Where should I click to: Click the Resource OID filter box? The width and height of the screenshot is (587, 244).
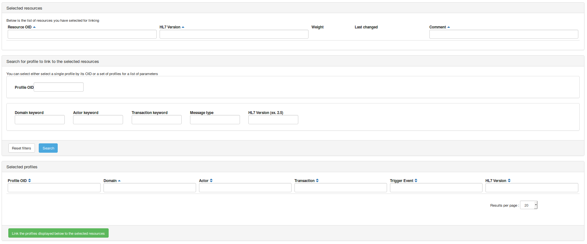point(82,34)
